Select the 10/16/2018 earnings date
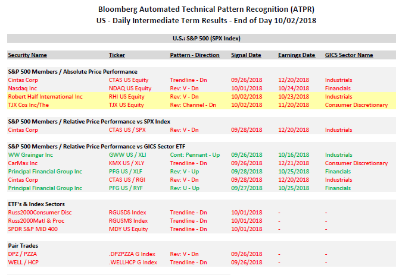This screenshot has width=396, height=275. (x=294, y=155)
